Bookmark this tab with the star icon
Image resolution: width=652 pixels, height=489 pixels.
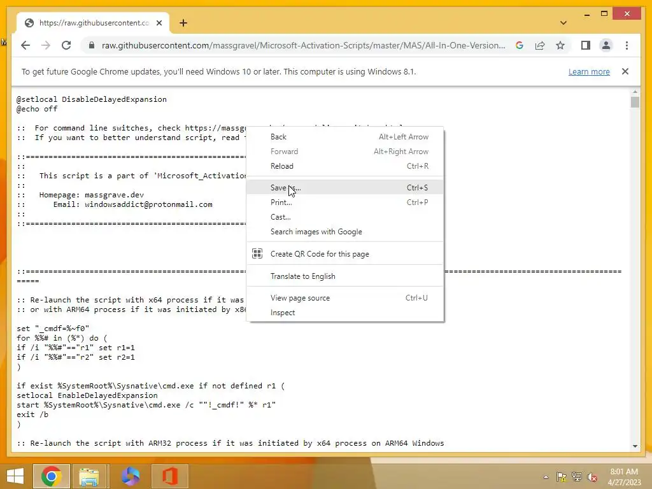coord(560,45)
